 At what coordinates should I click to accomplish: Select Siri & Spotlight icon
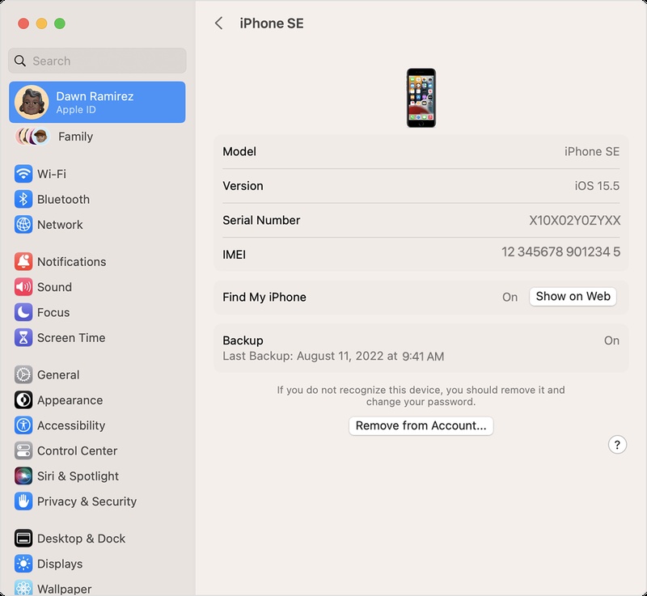23,476
